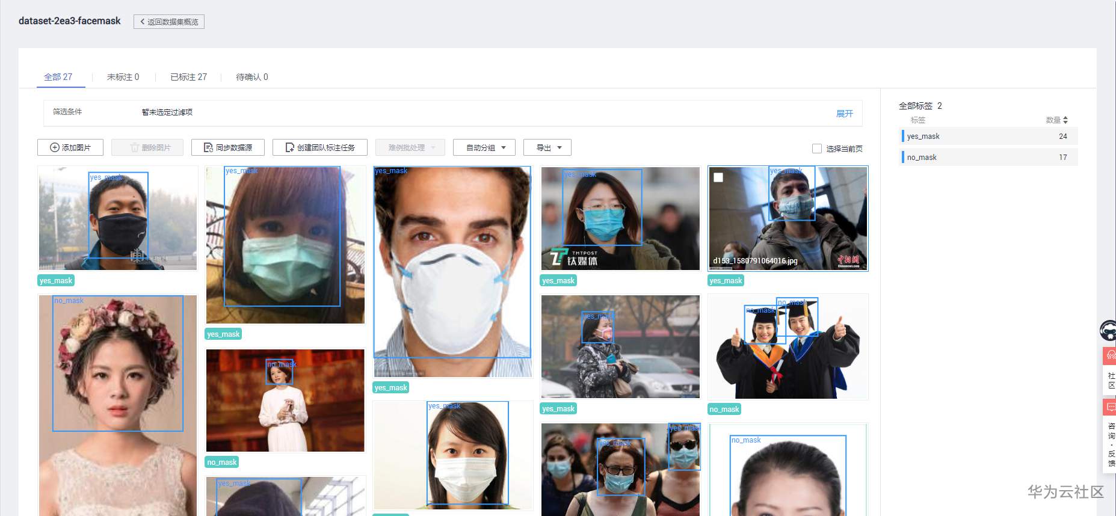Click the 同步数据源 button
This screenshot has width=1116, height=516.
tap(228, 147)
